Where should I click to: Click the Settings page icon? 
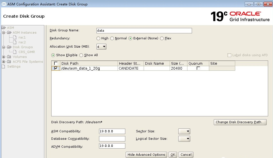(x=3, y=66)
